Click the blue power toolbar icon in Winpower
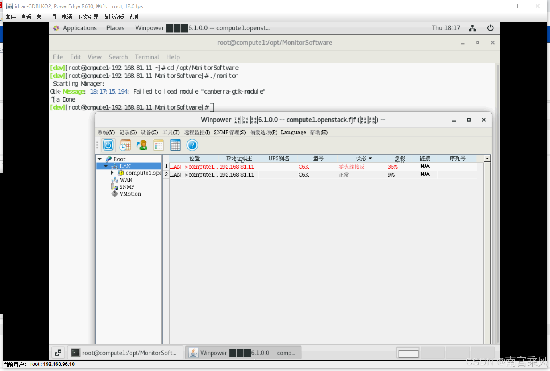Screen dimensions: 550x371 click(108, 145)
